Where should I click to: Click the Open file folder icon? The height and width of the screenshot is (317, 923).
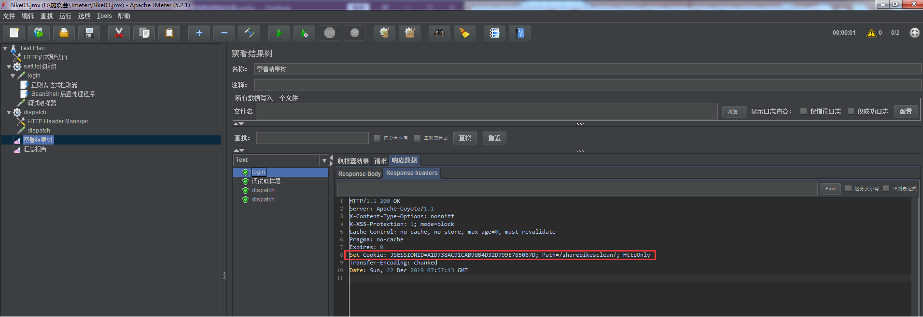click(x=64, y=33)
